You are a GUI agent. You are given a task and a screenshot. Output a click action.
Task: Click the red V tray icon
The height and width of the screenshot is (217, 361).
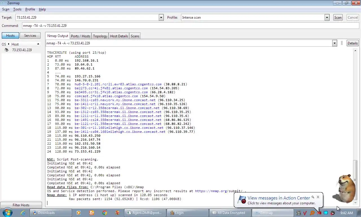(x=305, y=213)
